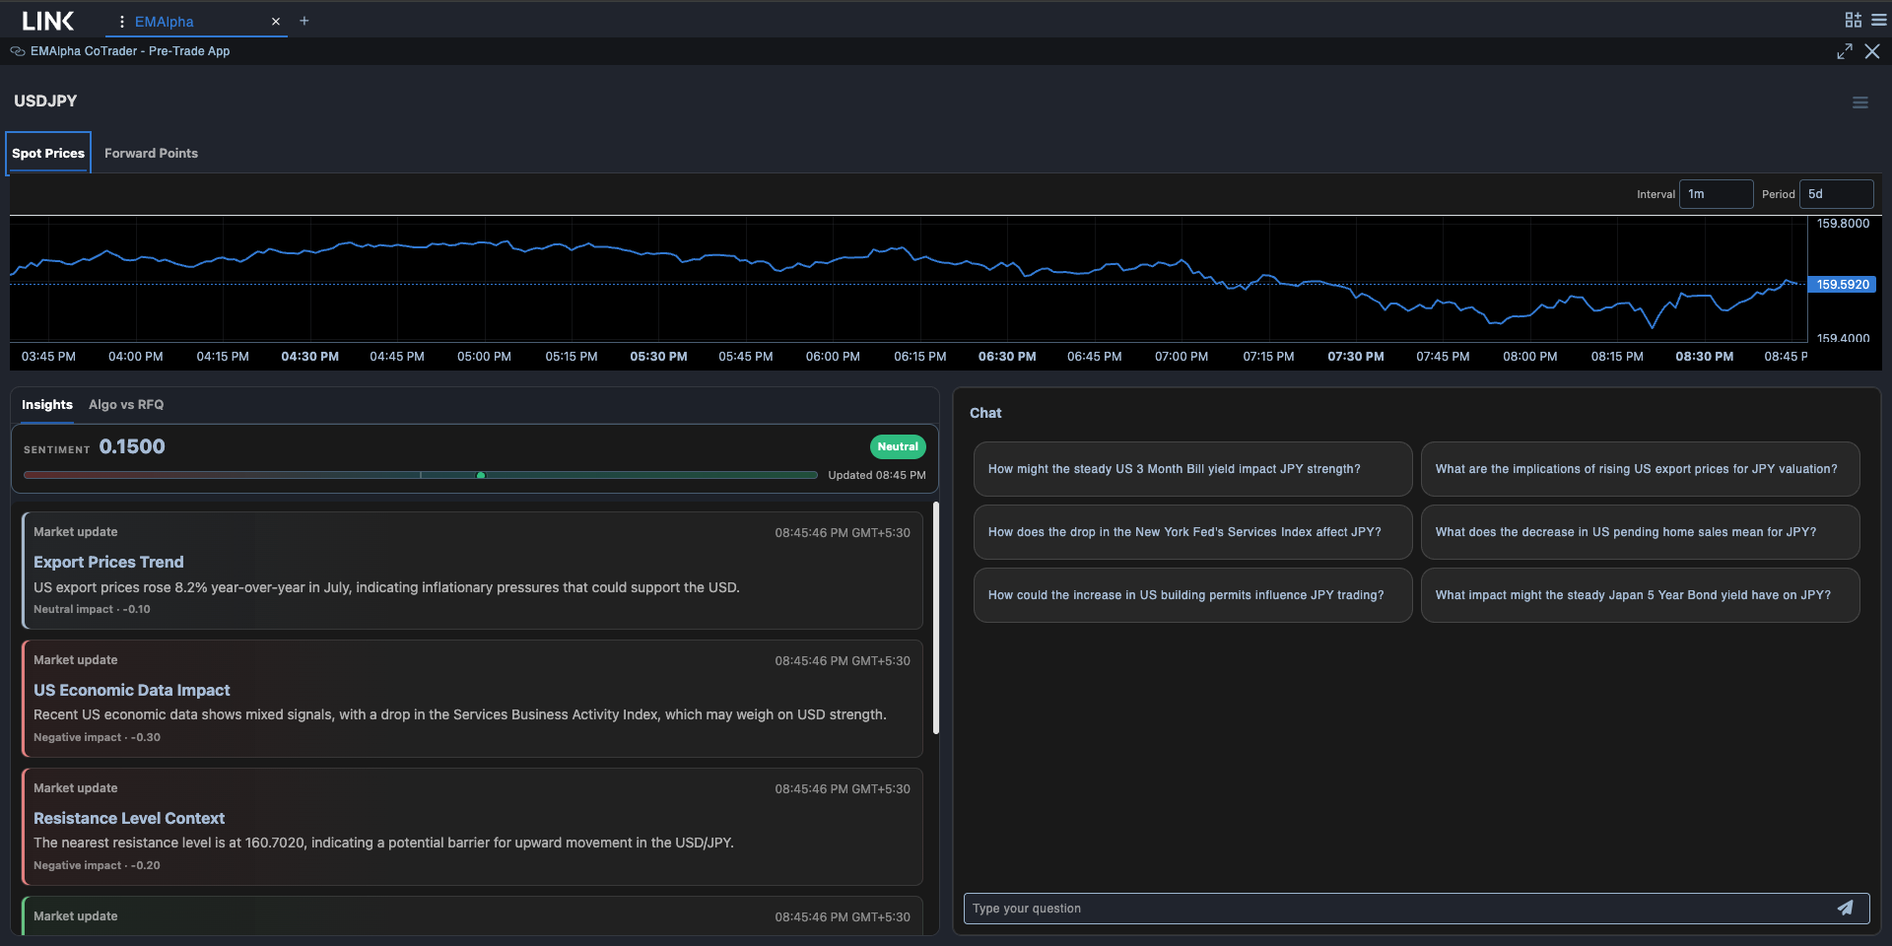The height and width of the screenshot is (946, 1892).
Task: Ask about New York Fed's Services Index drop
Action: pyautogui.click(x=1192, y=532)
